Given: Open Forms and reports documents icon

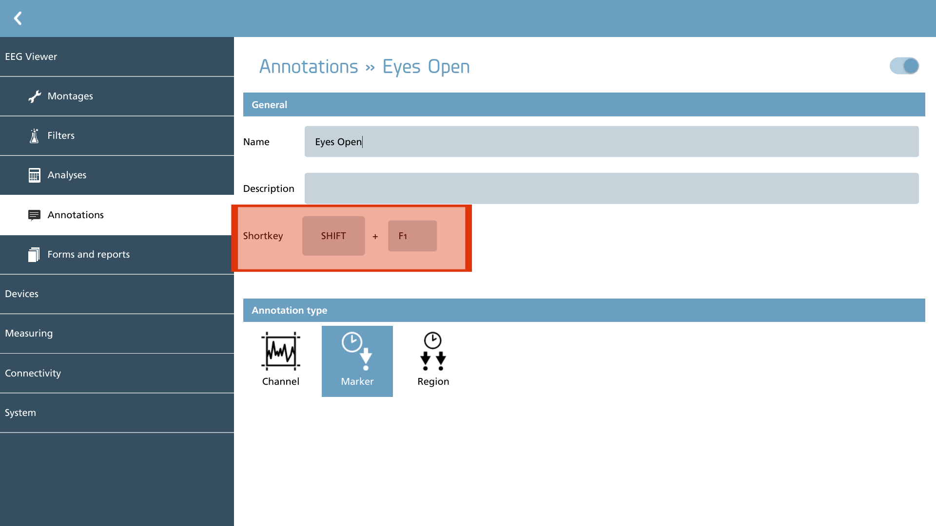Looking at the screenshot, I should [34, 255].
